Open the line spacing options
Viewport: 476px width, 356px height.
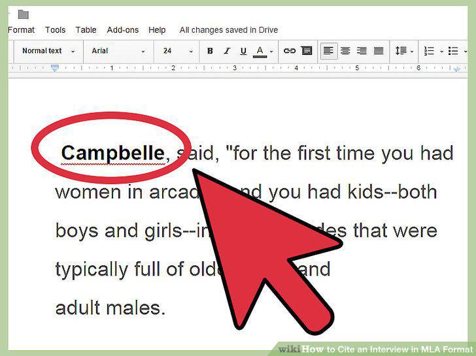[404, 51]
